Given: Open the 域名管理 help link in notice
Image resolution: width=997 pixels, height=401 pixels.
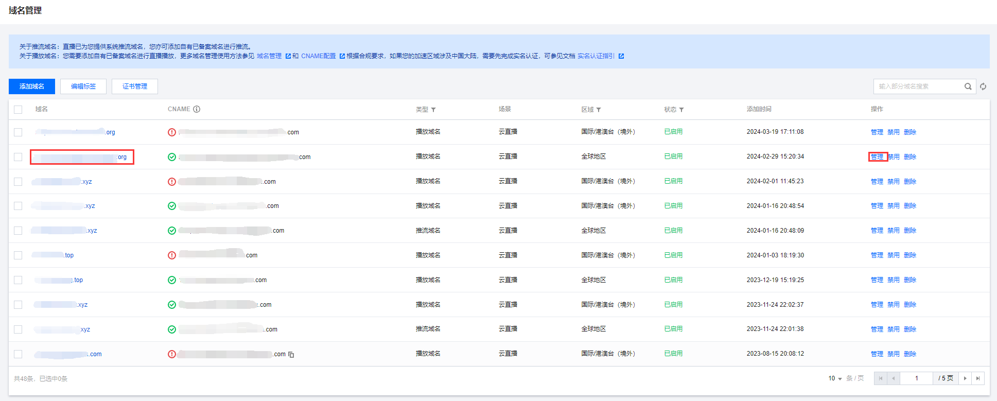Looking at the screenshot, I should pyautogui.click(x=269, y=56).
